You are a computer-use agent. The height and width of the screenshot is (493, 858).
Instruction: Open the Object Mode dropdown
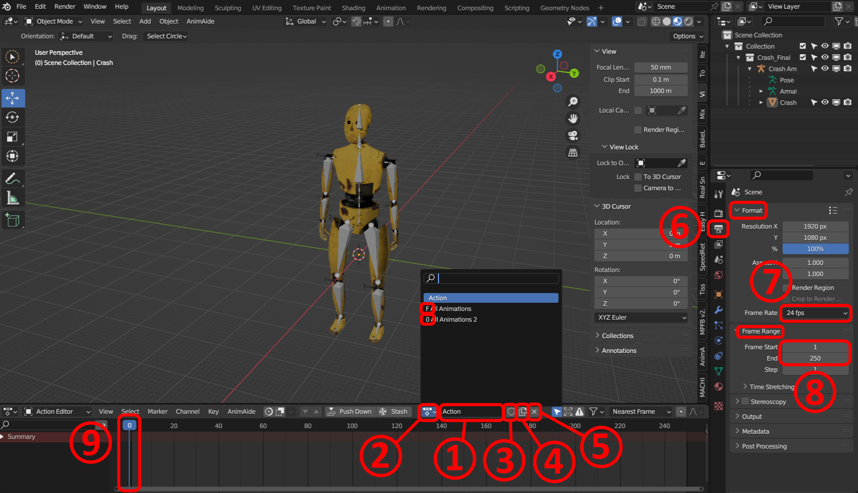[54, 21]
